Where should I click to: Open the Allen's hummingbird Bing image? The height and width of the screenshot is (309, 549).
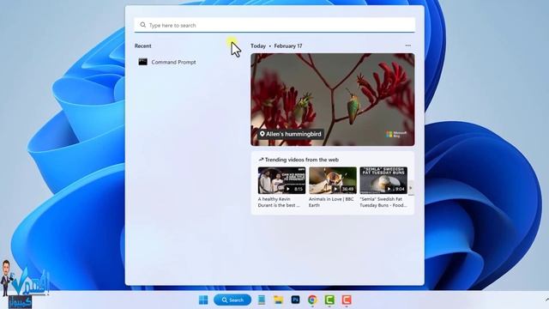pyautogui.click(x=332, y=100)
